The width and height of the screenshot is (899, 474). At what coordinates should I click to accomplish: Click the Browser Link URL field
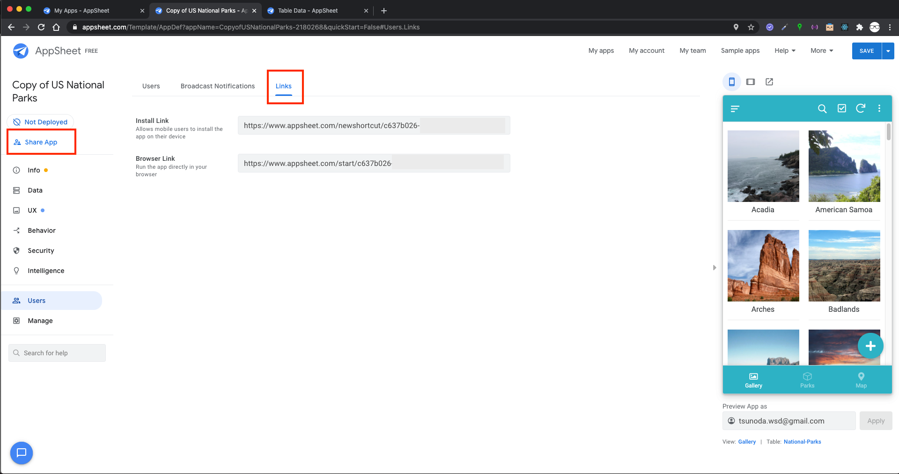374,163
